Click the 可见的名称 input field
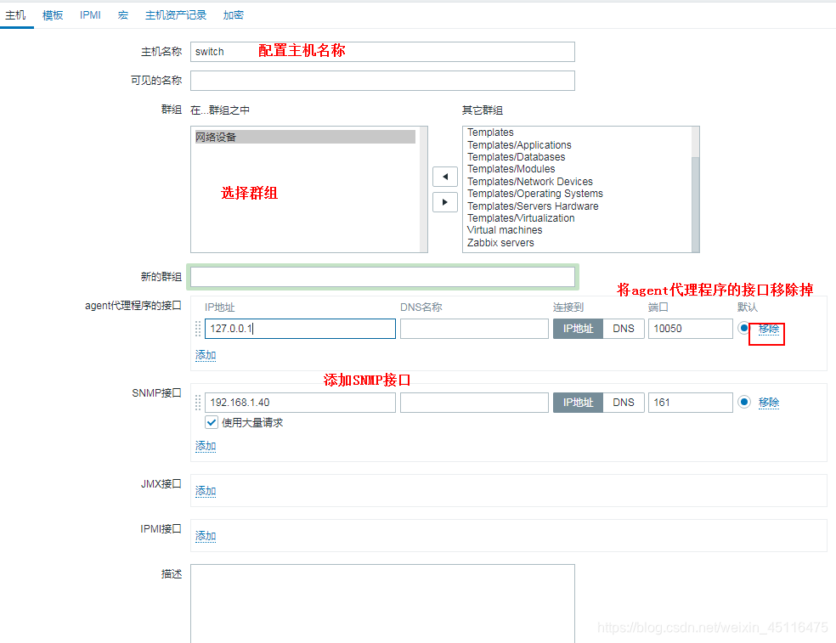836x643 pixels. (382, 81)
